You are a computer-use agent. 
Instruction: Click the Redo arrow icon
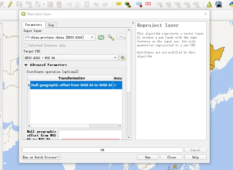(105, 4)
